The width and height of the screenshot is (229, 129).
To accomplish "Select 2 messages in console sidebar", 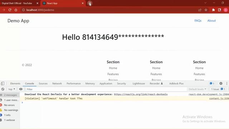I will click(x=10, y=95).
